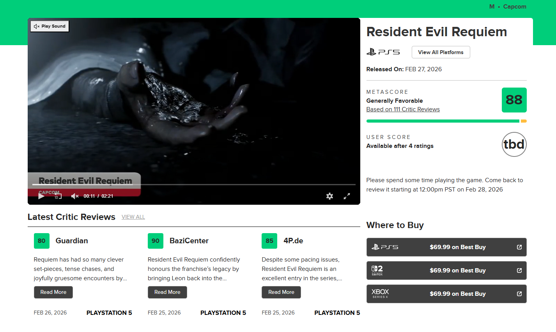
Task: Read More on the Guardian review
Action: (x=53, y=292)
